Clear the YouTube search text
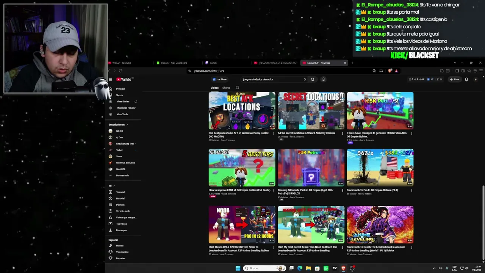The width and height of the screenshot is (485, 273). [x=305, y=80]
